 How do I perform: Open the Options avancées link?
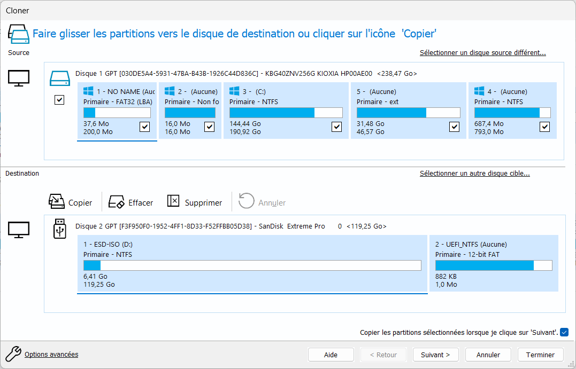(51, 355)
